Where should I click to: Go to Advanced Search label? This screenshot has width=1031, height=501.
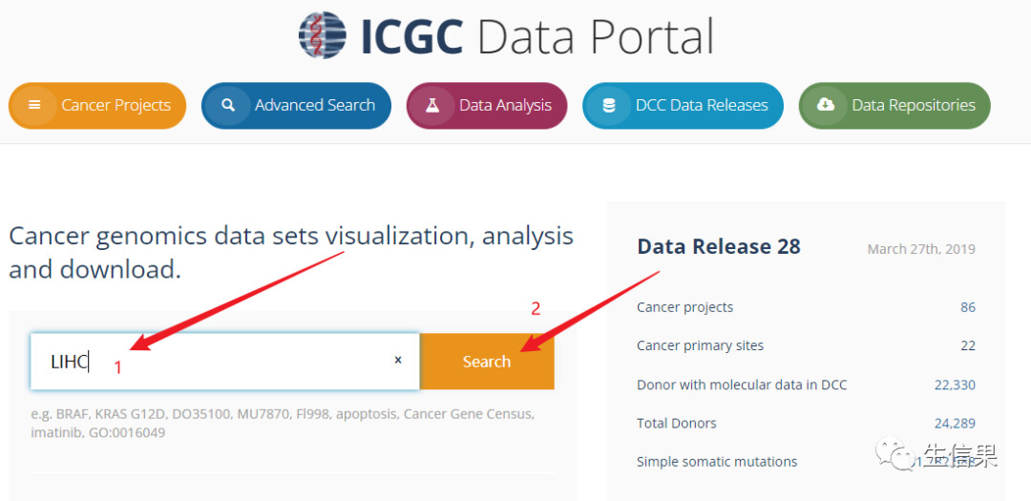coord(314,105)
